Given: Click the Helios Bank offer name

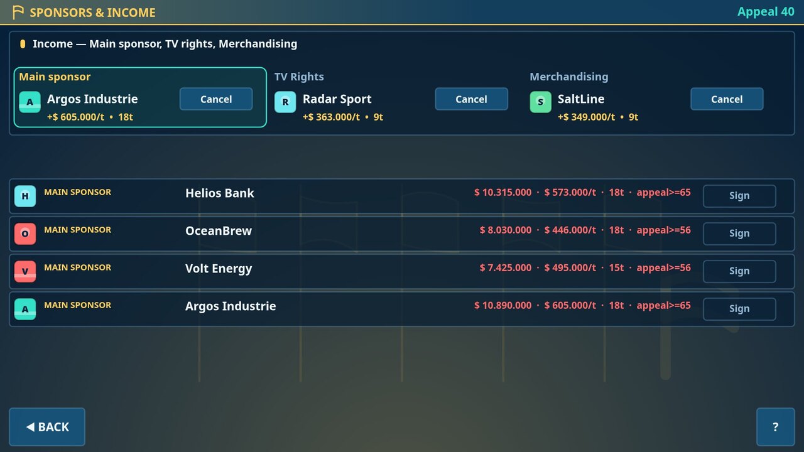Looking at the screenshot, I should click(220, 193).
